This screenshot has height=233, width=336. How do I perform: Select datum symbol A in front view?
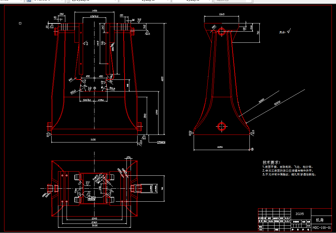click(95, 88)
